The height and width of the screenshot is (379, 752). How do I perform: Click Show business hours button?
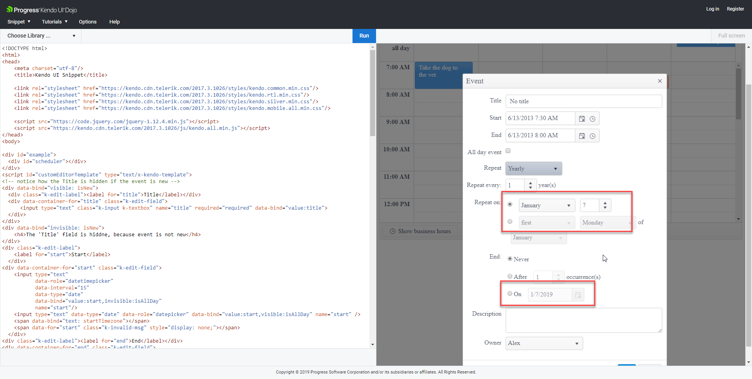[x=420, y=231]
